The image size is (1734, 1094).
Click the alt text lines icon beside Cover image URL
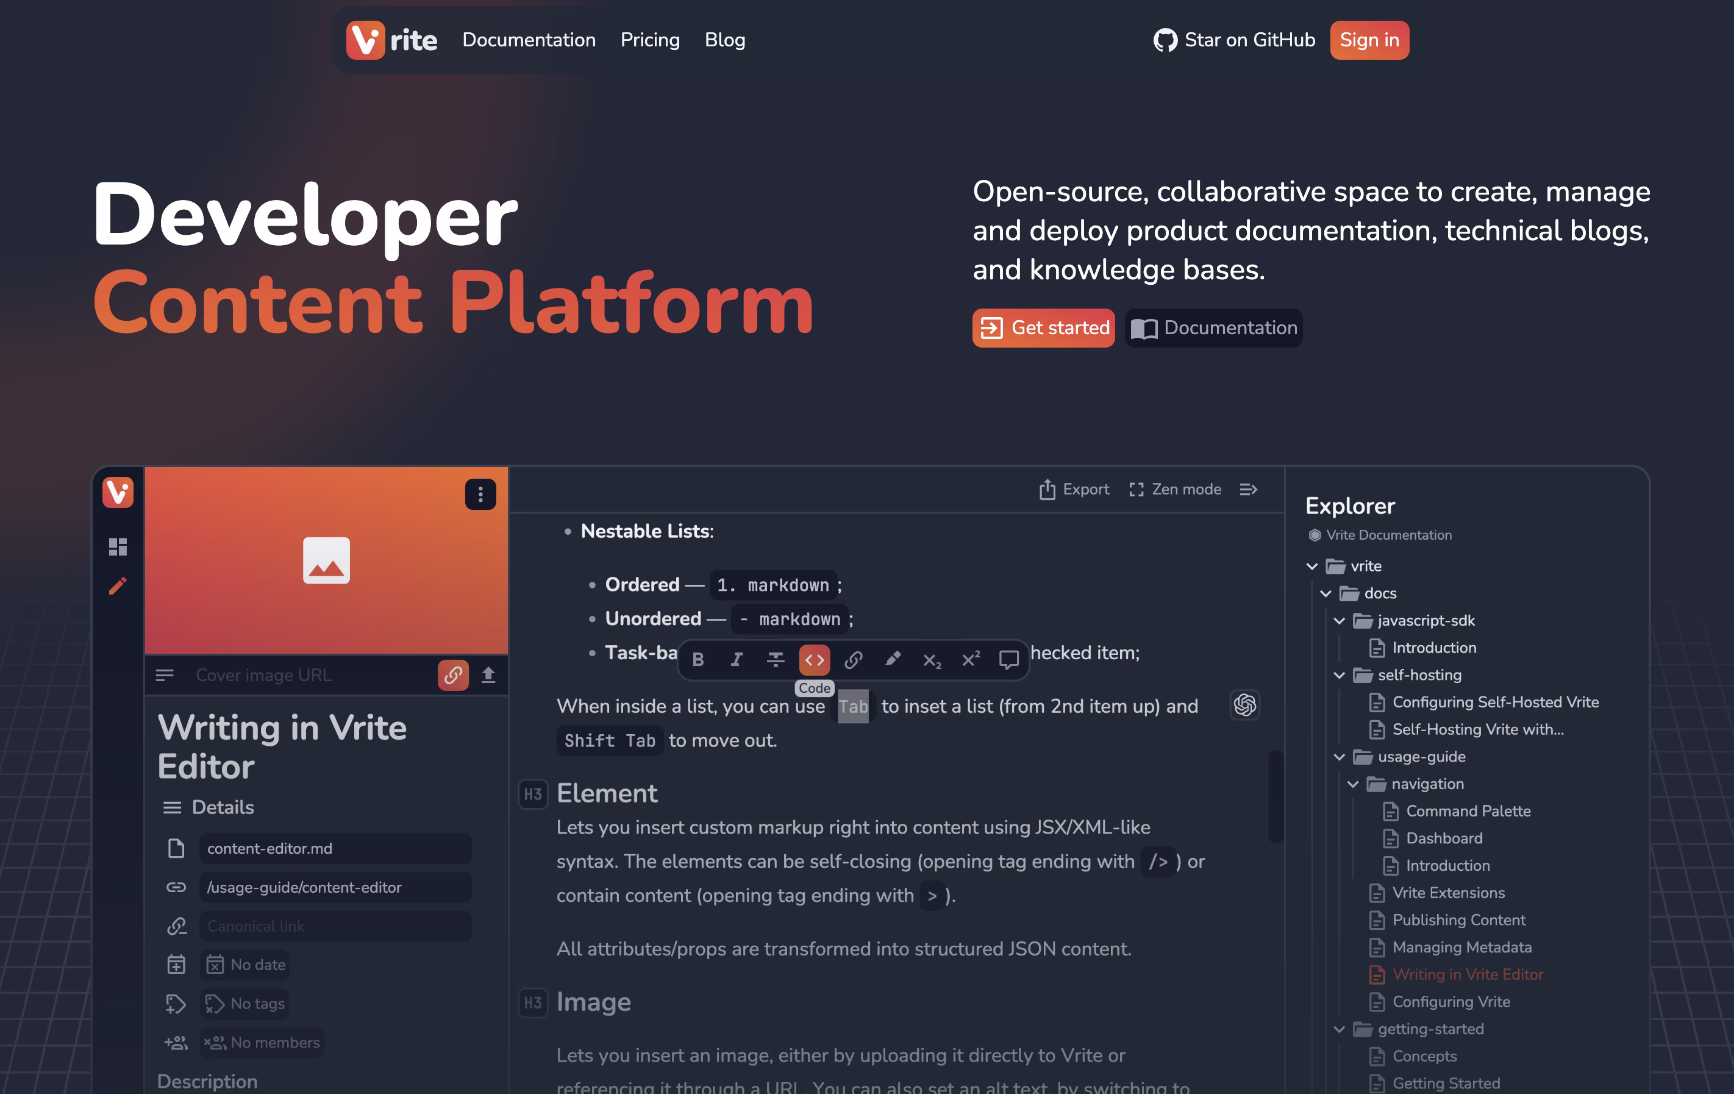click(165, 675)
